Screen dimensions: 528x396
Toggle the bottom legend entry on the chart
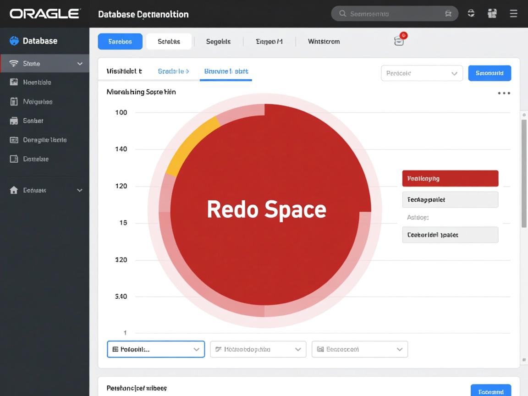click(x=450, y=235)
